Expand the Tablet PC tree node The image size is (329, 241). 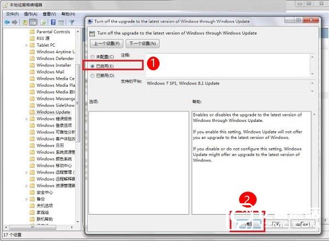[26, 45]
